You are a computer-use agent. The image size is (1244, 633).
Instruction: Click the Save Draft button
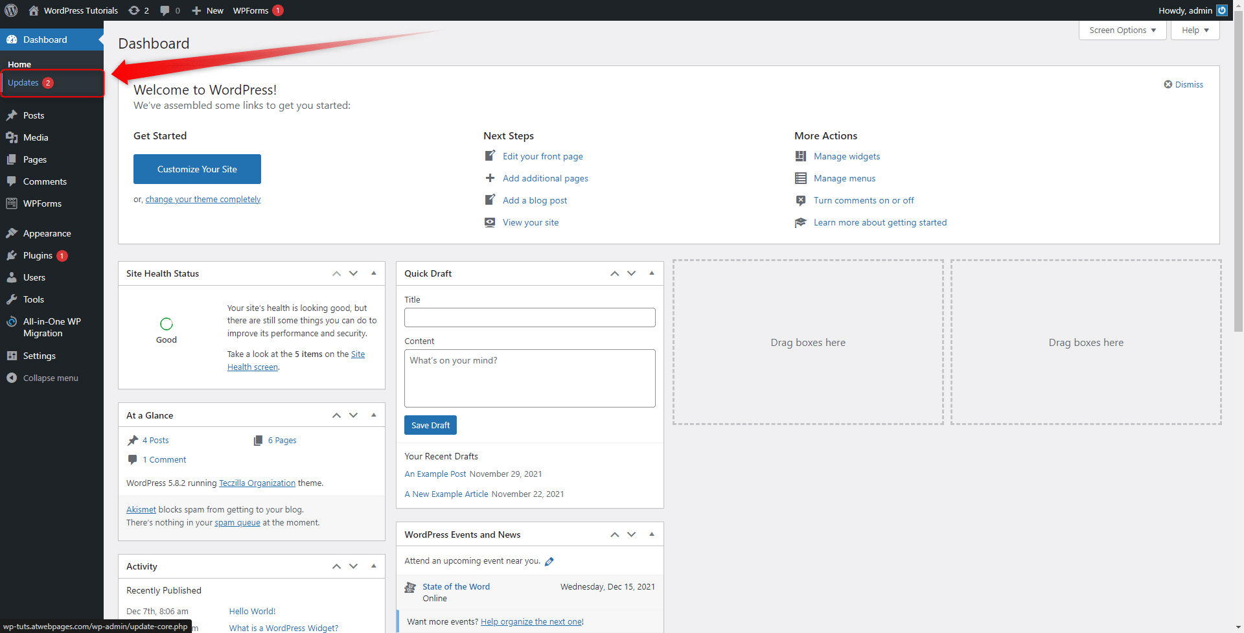coord(430,425)
